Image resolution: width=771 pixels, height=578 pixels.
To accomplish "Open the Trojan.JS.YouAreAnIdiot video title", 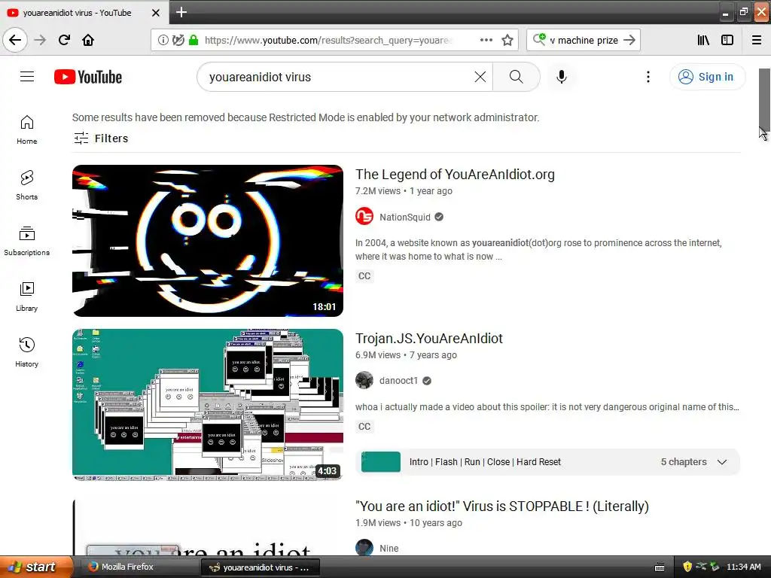I will 428,339.
